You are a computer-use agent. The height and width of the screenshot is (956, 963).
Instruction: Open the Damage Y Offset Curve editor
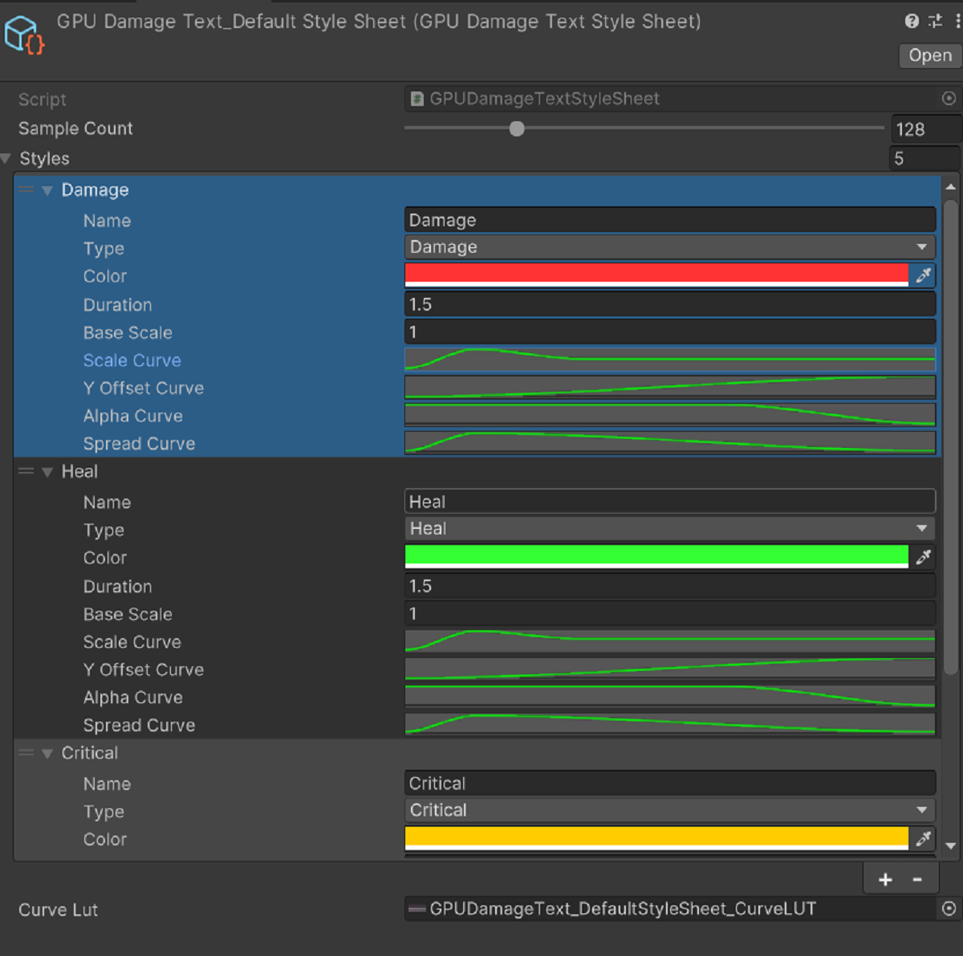(670, 387)
